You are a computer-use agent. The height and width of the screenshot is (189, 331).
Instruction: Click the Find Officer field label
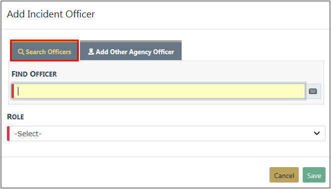point(34,74)
